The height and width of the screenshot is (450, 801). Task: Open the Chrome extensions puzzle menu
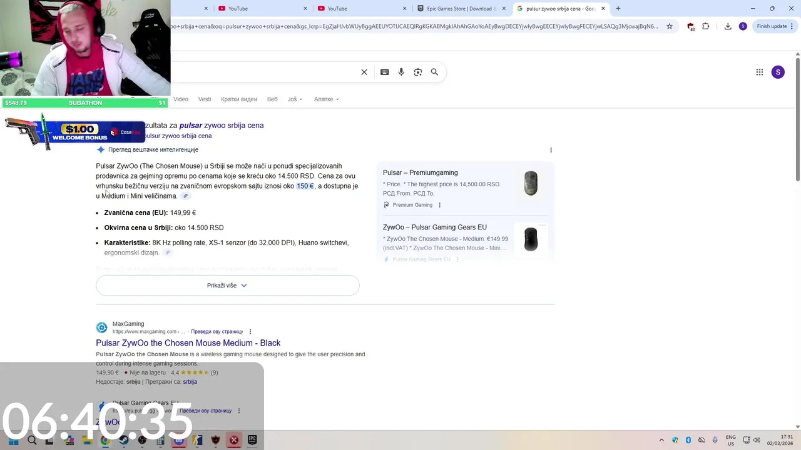(706, 26)
